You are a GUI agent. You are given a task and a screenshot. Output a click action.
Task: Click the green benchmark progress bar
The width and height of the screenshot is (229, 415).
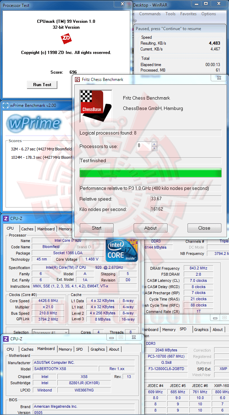click(151, 173)
